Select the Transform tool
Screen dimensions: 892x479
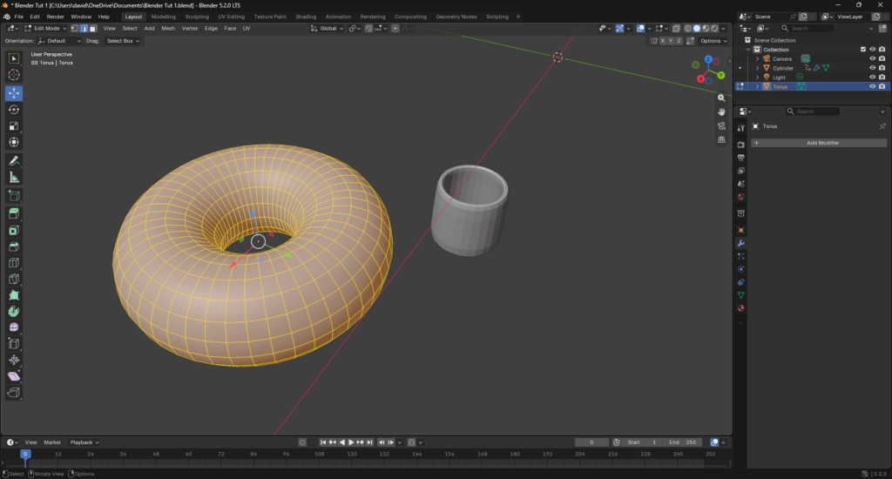pyautogui.click(x=14, y=142)
